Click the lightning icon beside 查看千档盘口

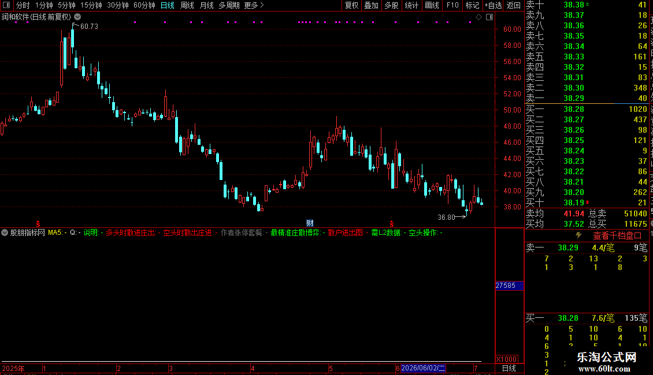pos(578,235)
